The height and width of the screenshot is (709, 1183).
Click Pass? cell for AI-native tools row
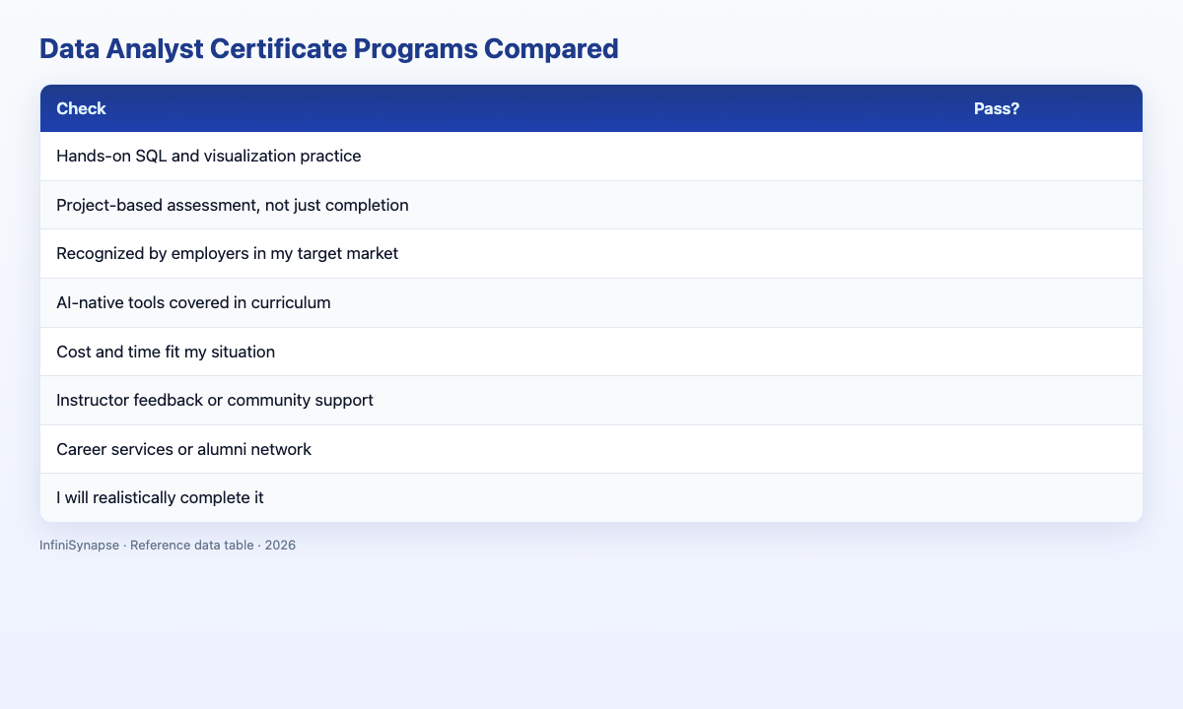pyautogui.click(x=1050, y=302)
